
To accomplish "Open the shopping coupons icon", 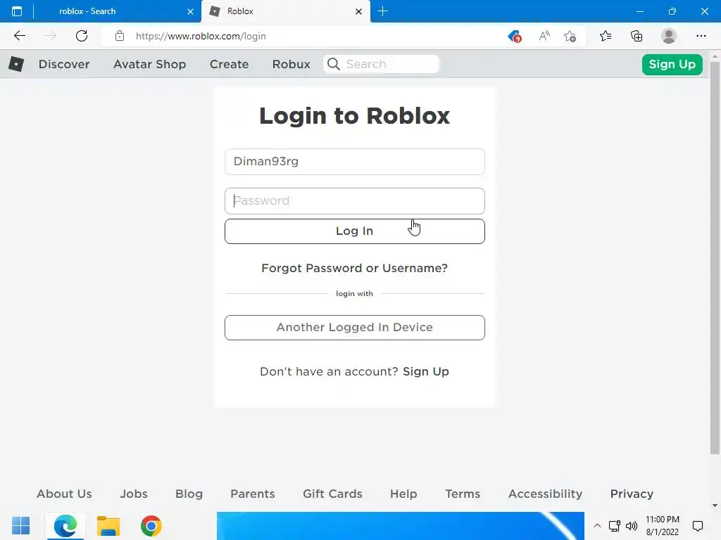I will tap(515, 36).
